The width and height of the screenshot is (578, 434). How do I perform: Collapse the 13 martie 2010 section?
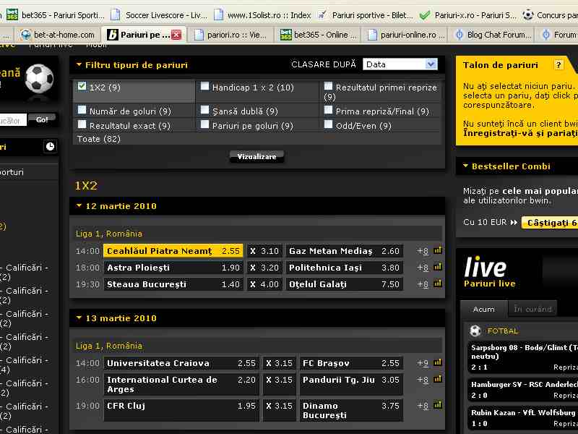(x=79, y=318)
